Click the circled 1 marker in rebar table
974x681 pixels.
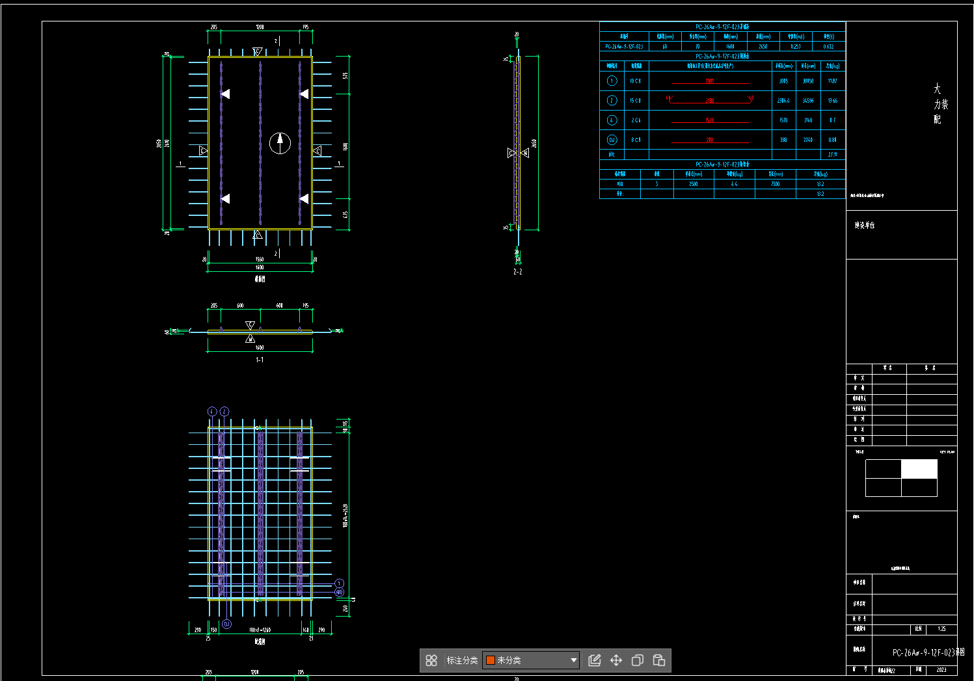pyautogui.click(x=612, y=81)
